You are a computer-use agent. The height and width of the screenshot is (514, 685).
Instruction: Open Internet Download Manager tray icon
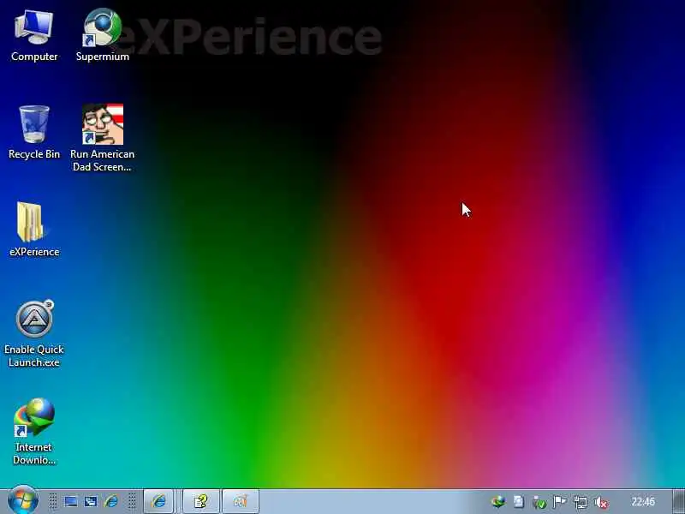[498, 502]
